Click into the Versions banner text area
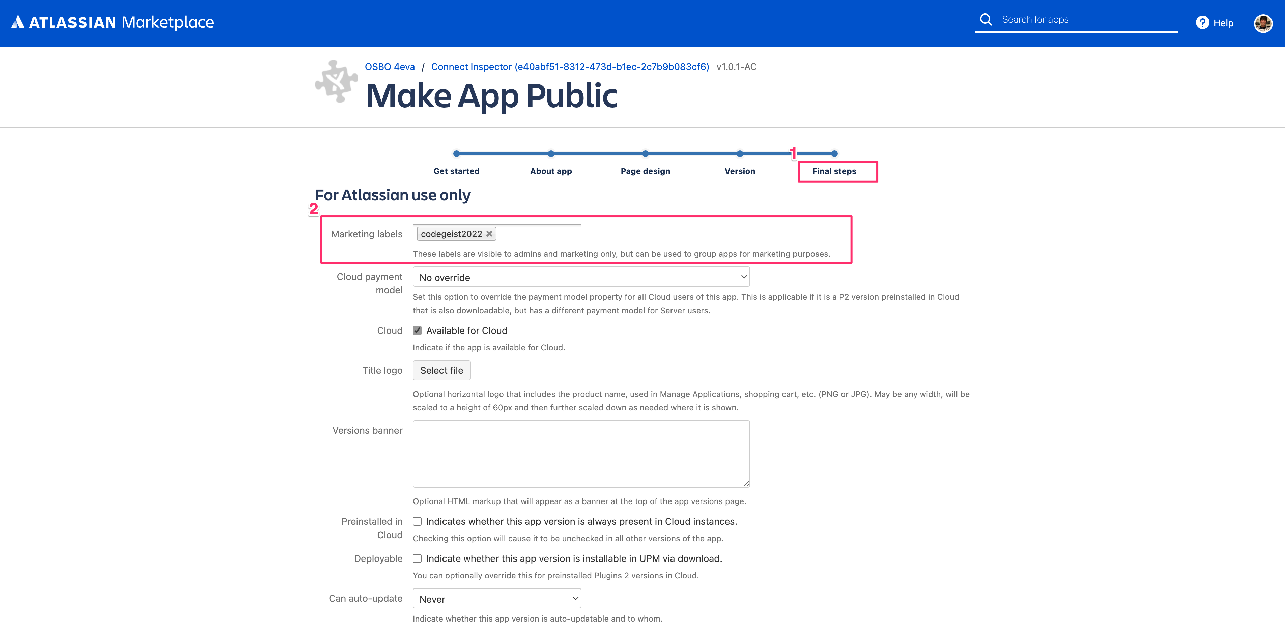The width and height of the screenshot is (1285, 632). [x=581, y=454]
